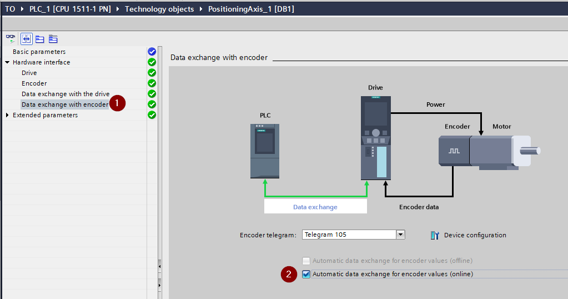Open the Device configuration link
568x299 pixels.
475,235
